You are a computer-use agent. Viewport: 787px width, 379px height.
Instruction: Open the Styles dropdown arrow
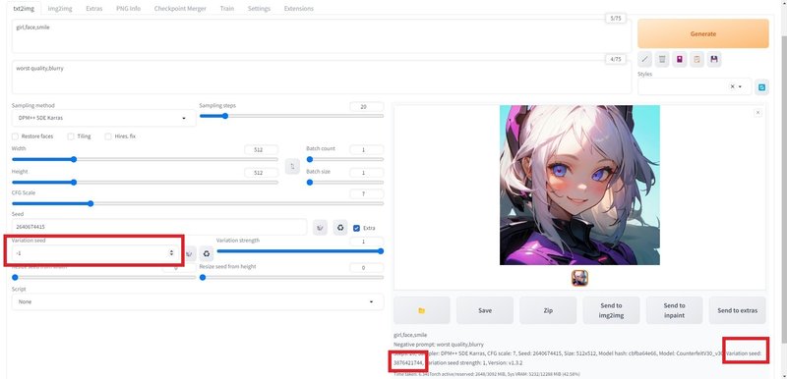[740, 86]
